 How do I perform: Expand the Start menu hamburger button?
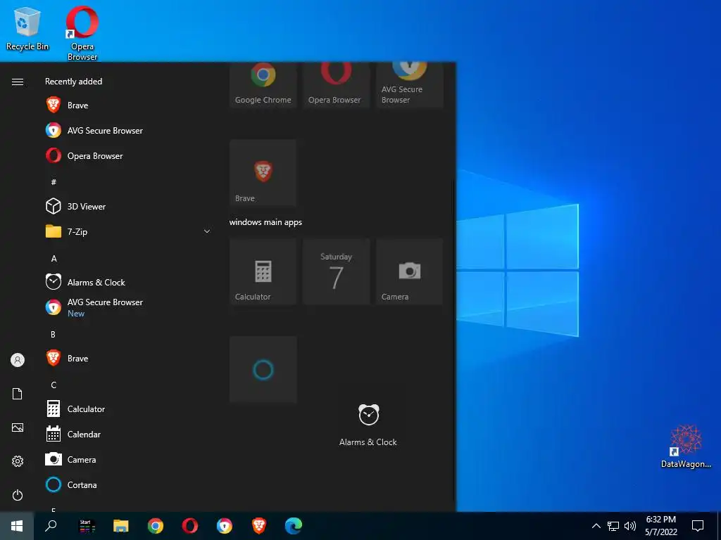[x=18, y=82]
